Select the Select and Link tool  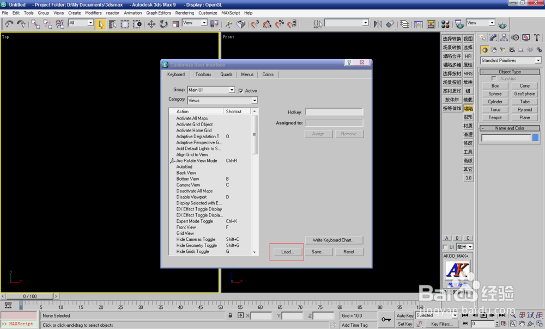point(35,24)
